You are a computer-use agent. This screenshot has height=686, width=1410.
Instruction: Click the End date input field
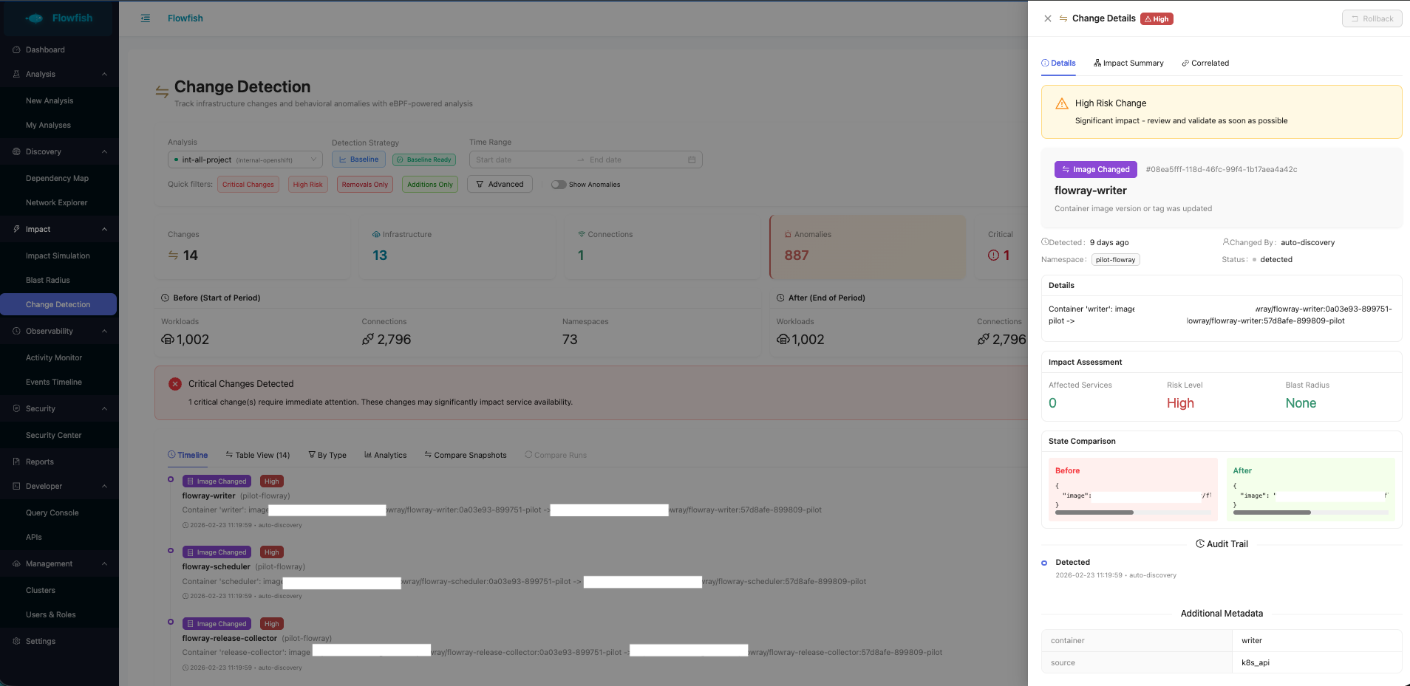[x=634, y=160]
